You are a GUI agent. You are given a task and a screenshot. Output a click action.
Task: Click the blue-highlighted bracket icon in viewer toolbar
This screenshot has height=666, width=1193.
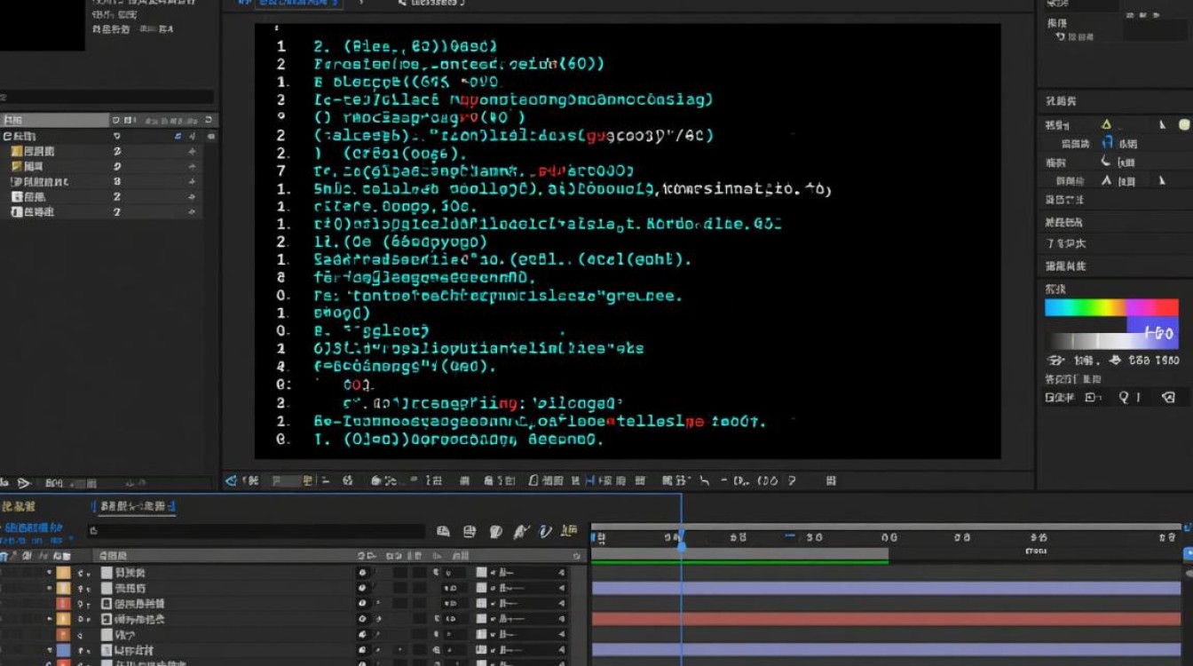pyautogui.click(x=589, y=480)
